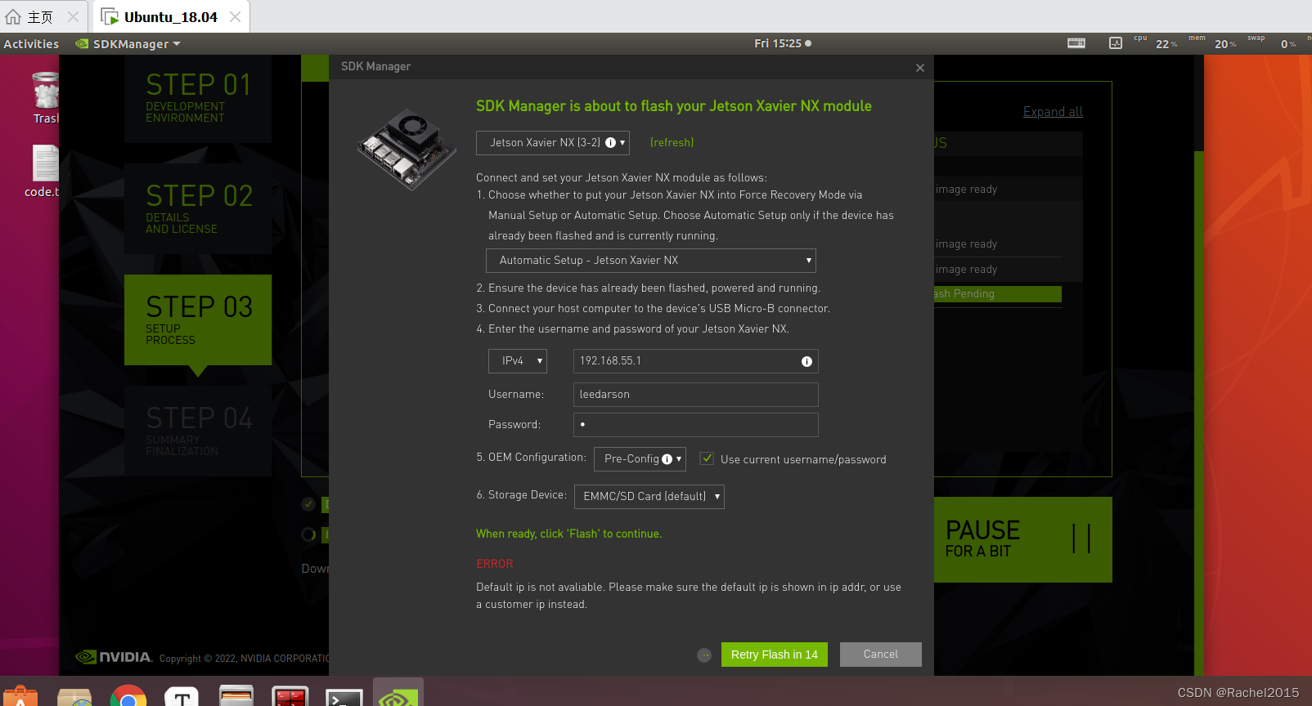The image size is (1312, 706).
Task: Click the green checkmark radio below the panel
Action: pos(308,504)
